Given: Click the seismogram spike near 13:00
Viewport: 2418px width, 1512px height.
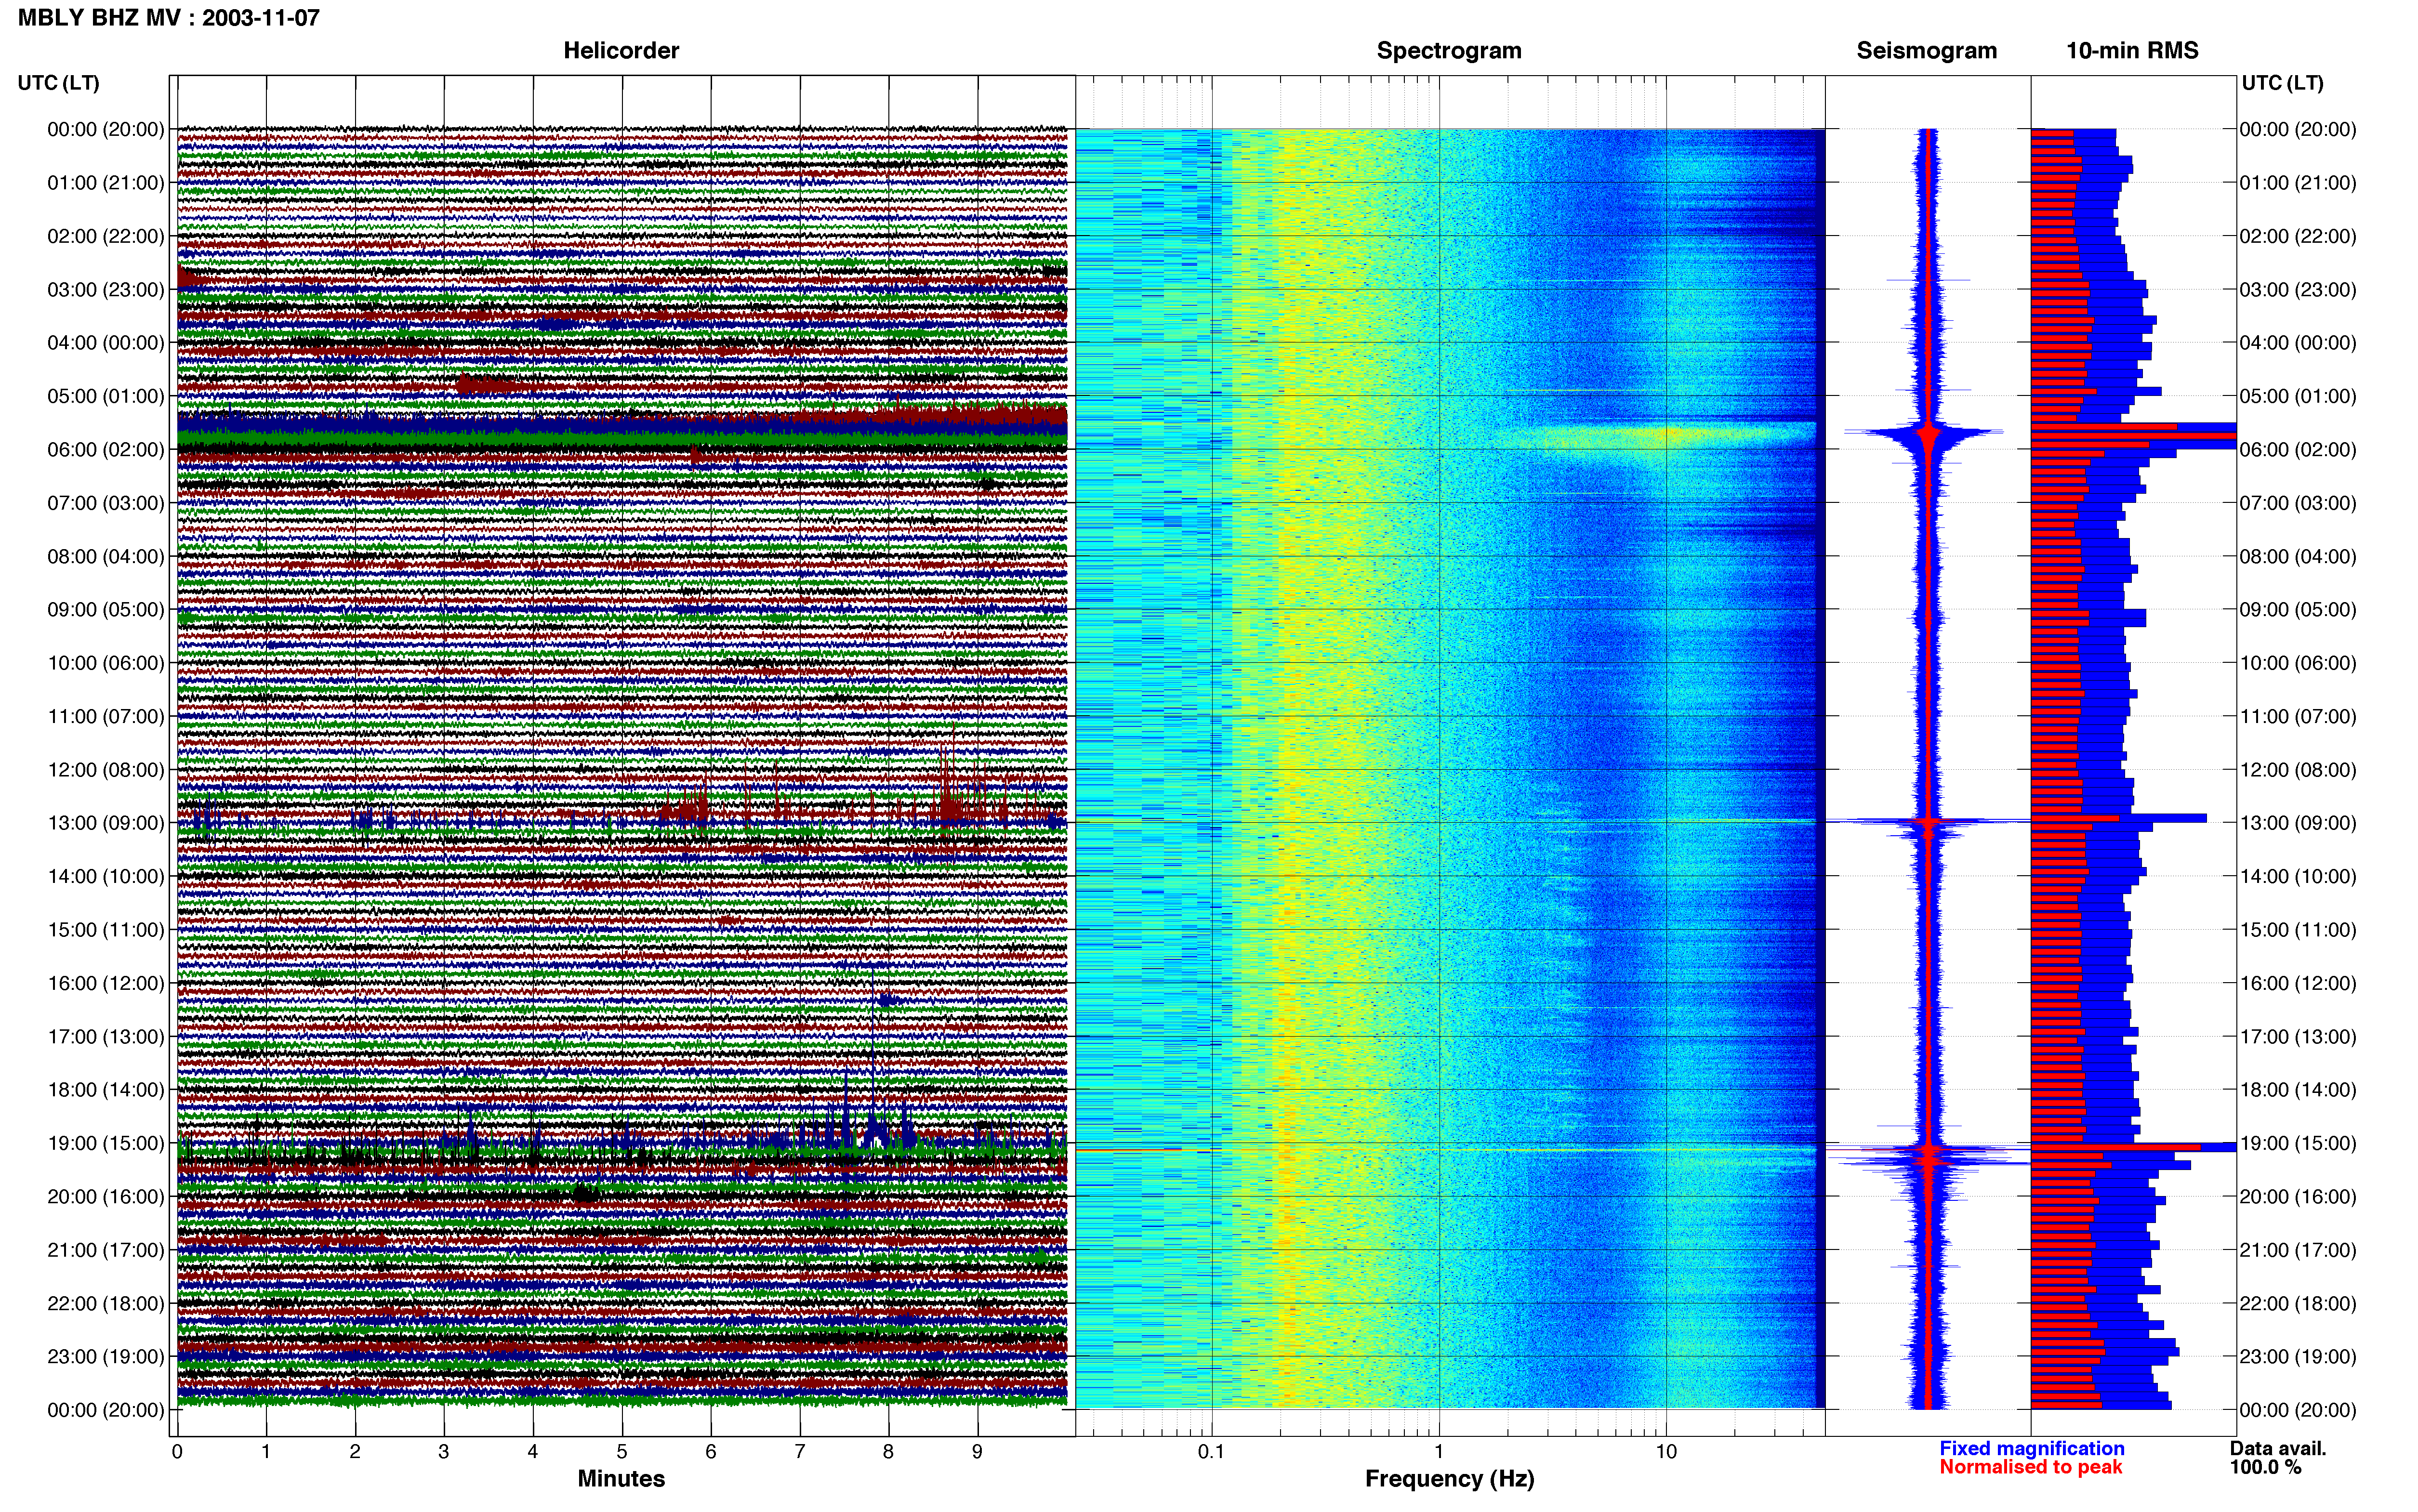Looking at the screenshot, I should click(1928, 821).
